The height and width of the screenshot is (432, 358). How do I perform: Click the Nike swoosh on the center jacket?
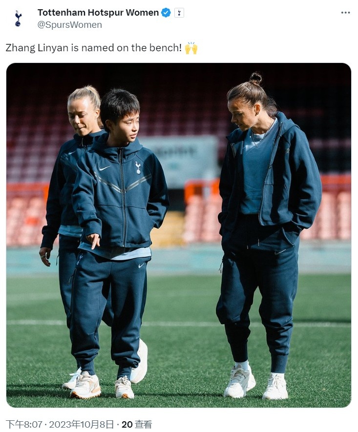coord(105,168)
